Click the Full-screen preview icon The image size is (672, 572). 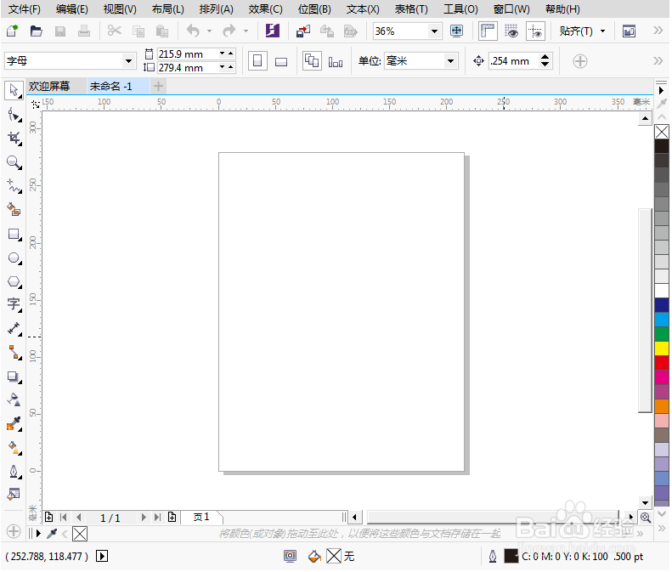coord(456,31)
